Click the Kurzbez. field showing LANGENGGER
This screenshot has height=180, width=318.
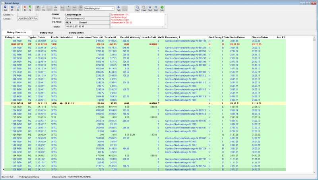(27, 19)
